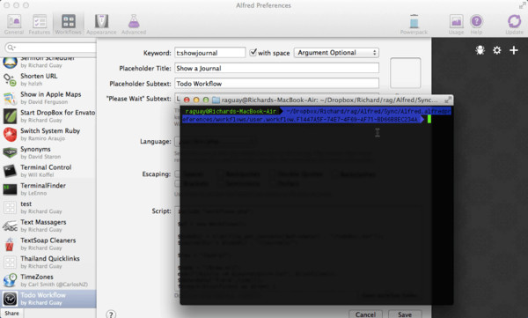Select the Workflows tab
Image resolution: width=528 pixels, height=318 pixels.
point(69,25)
